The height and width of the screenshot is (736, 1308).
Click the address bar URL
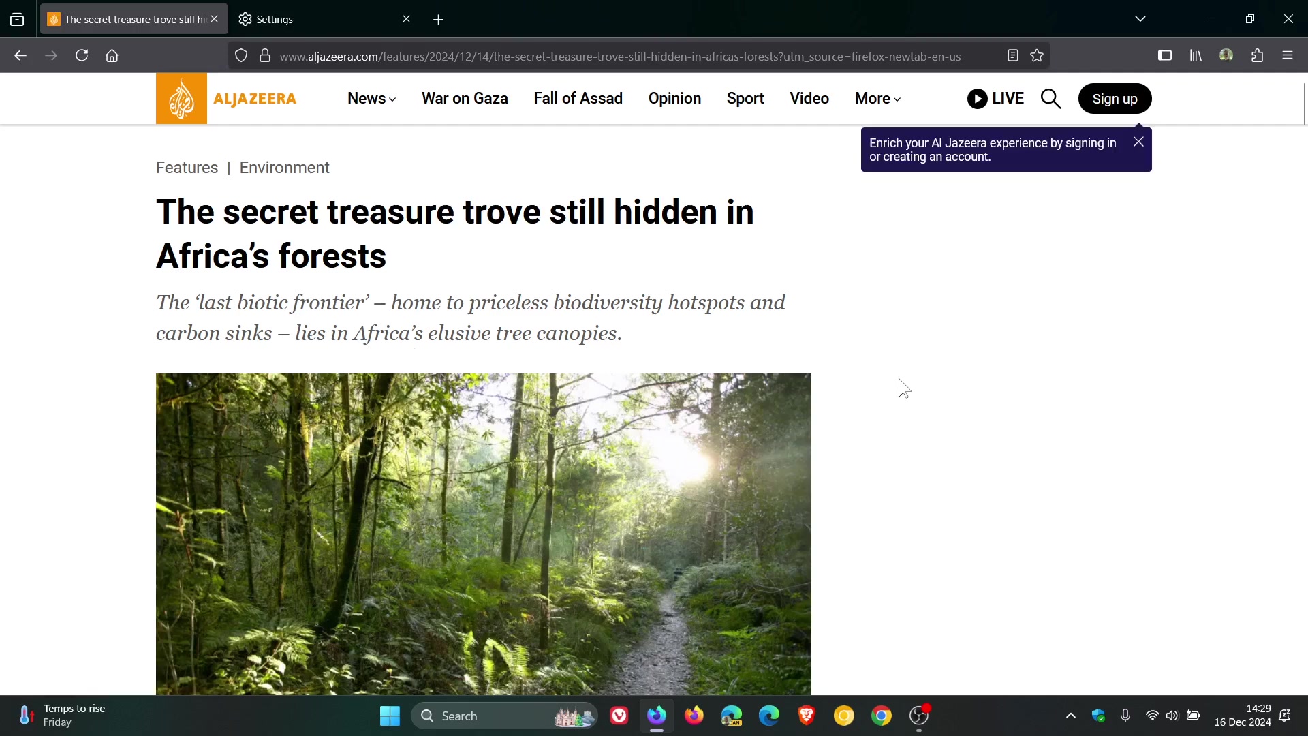(x=620, y=57)
